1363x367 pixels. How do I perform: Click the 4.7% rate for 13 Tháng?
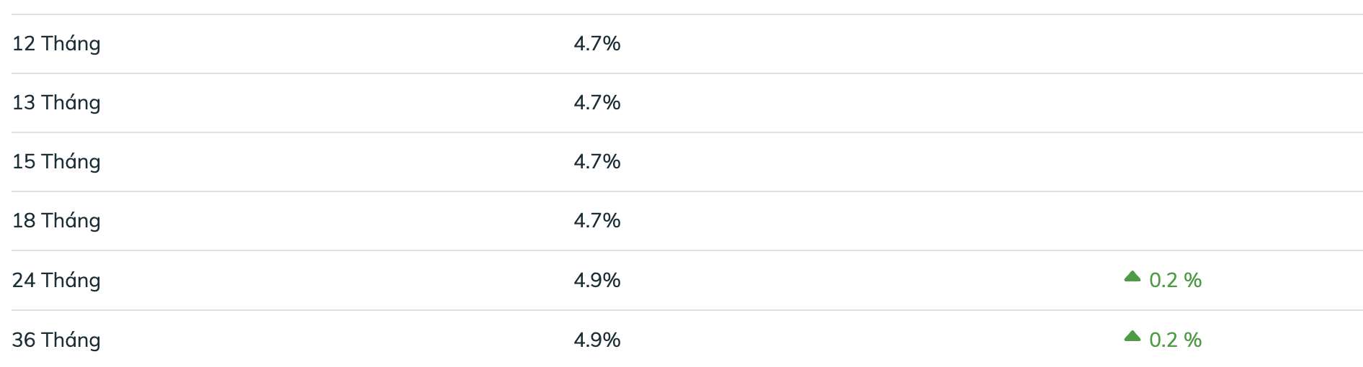tap(597, 103)
